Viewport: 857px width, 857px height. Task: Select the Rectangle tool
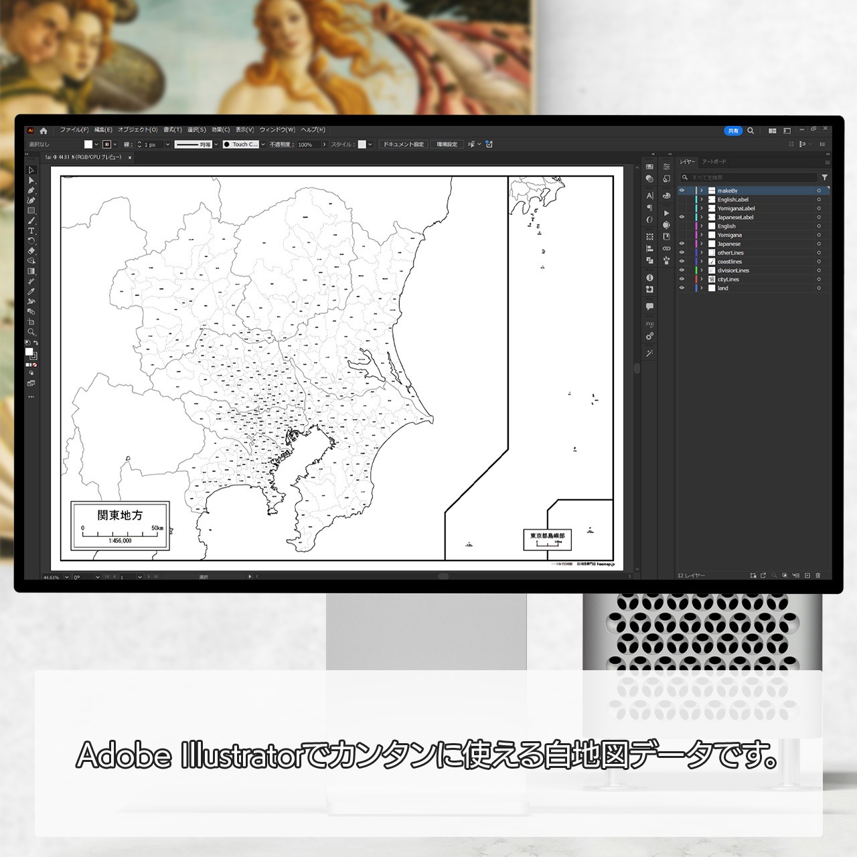[31, 210]
